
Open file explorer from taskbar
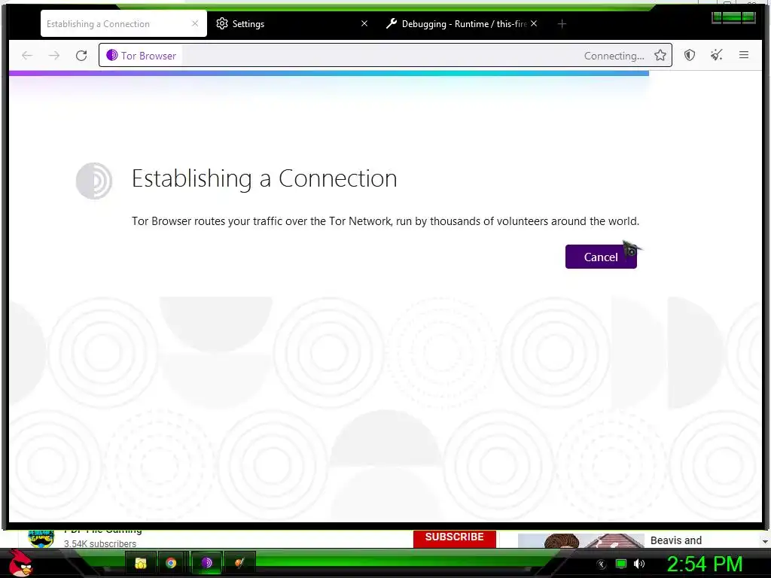tap(141, 563)
